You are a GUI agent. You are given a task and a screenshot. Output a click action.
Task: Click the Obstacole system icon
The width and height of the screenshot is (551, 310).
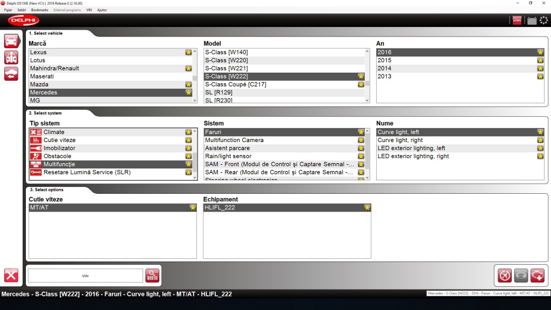click(36, 157)
